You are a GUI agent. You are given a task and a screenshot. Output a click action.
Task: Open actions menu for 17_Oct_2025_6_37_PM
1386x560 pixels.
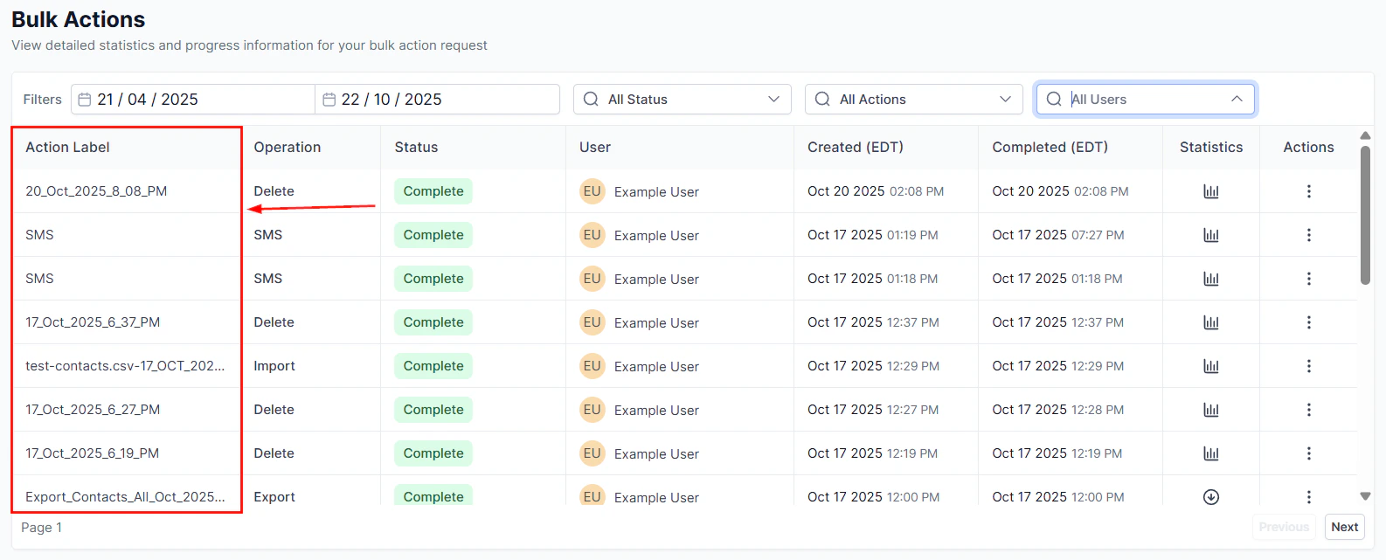1308,322
